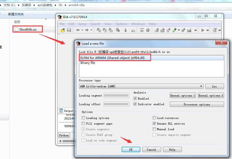
Task: Click the Search text binoculars icon
Action: (105, 30)
